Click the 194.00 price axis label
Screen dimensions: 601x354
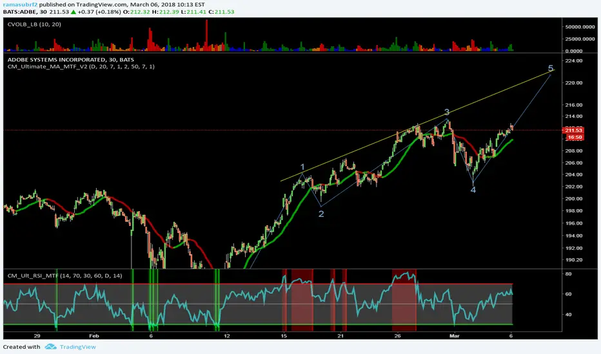(573, 236)
